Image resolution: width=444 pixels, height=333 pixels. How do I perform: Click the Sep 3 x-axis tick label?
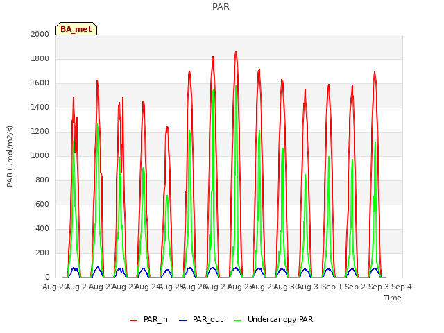pos(378,287)
